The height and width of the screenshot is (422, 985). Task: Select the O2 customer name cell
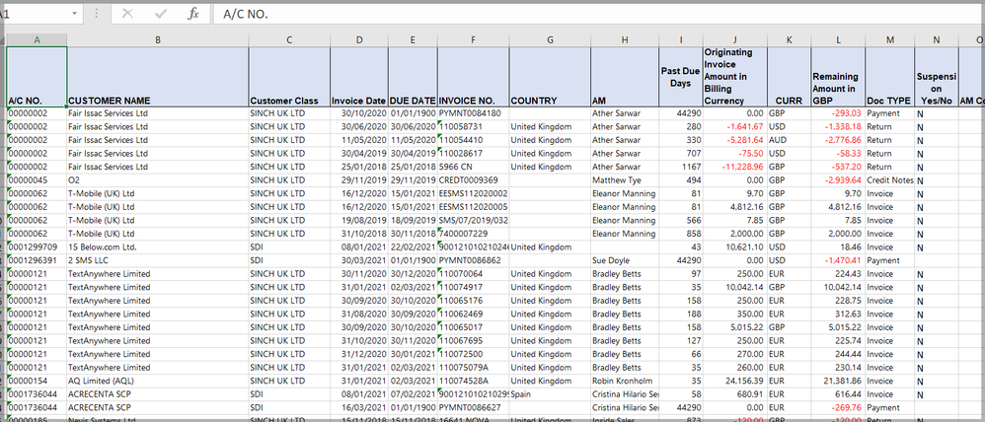[158, 180]
